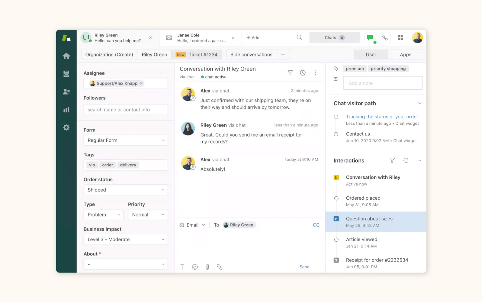The height and width of the screenshot is (302, 482).
Task: Switch to Riley Green chat tab
Action: point(118,38)
